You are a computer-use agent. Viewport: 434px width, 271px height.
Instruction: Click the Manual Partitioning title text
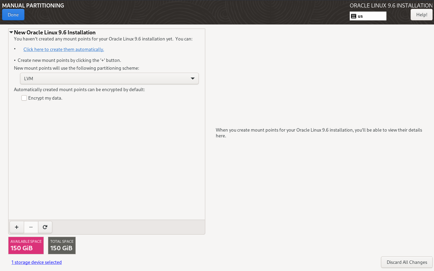33,5
